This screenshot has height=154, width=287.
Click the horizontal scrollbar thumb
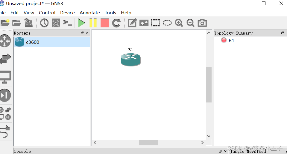[x=149, y=142]
